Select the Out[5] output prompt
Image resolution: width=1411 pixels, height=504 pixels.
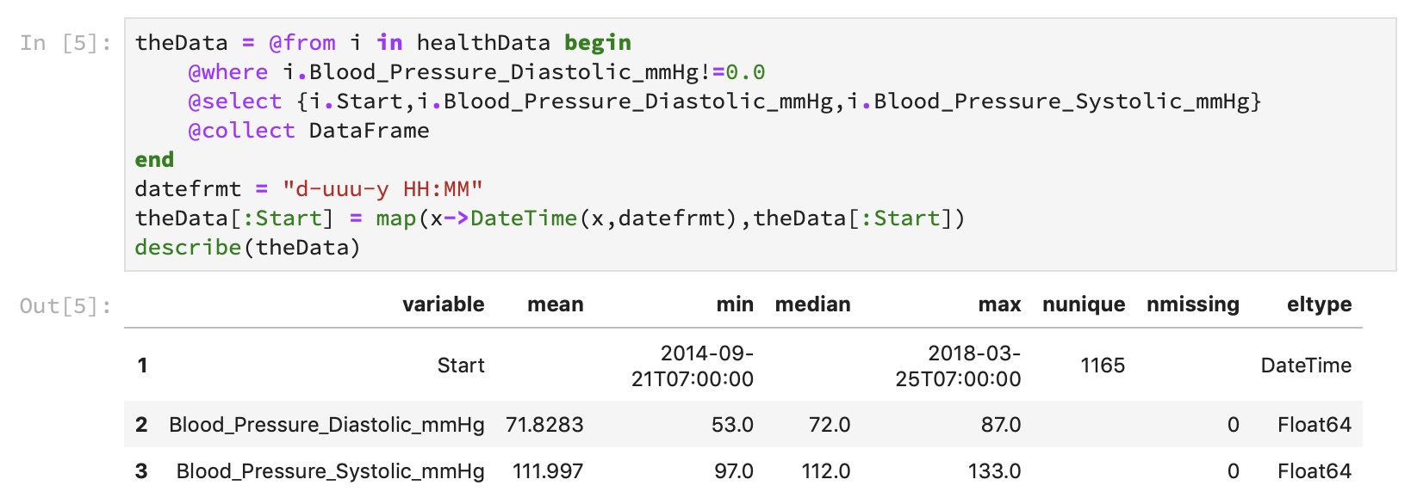pyautogui.click(x=65, y=306)
